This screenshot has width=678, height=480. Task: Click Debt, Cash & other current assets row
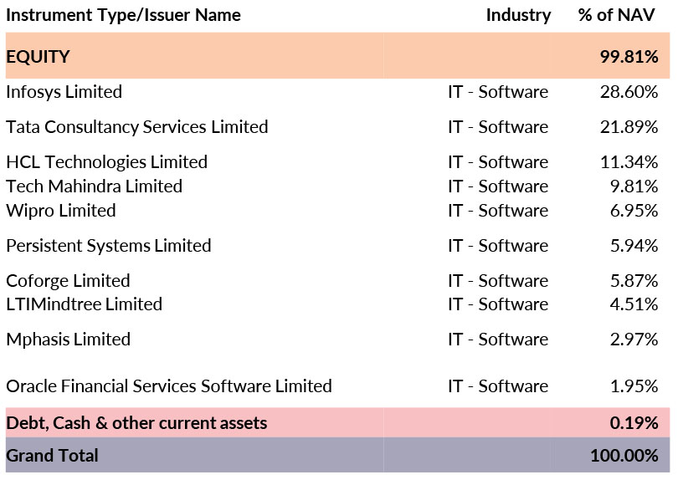(x=136, y=423)
